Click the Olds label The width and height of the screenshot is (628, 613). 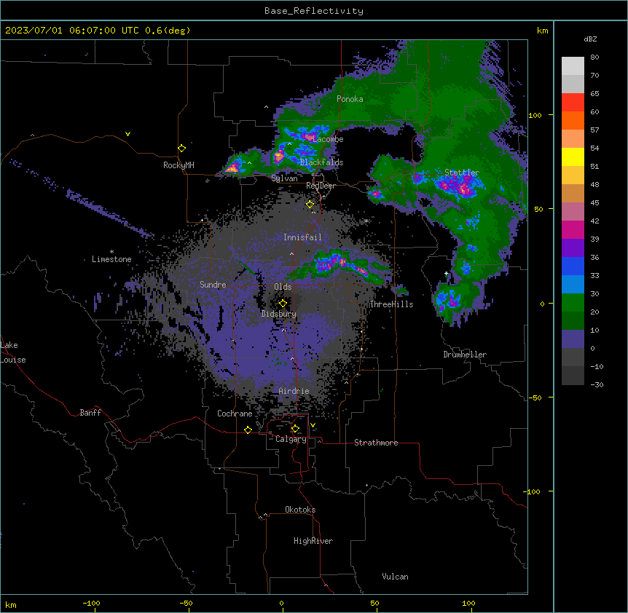point(283,287)
